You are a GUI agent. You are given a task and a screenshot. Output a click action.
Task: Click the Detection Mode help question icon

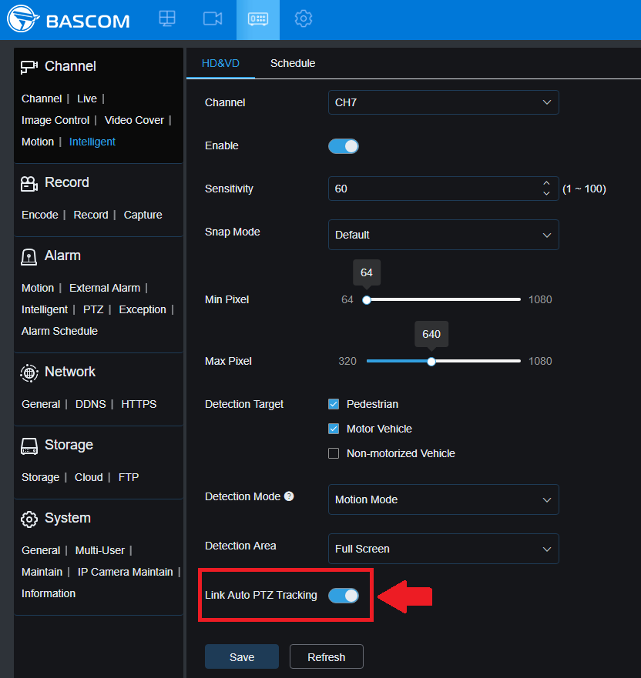[x=289, y=496]
